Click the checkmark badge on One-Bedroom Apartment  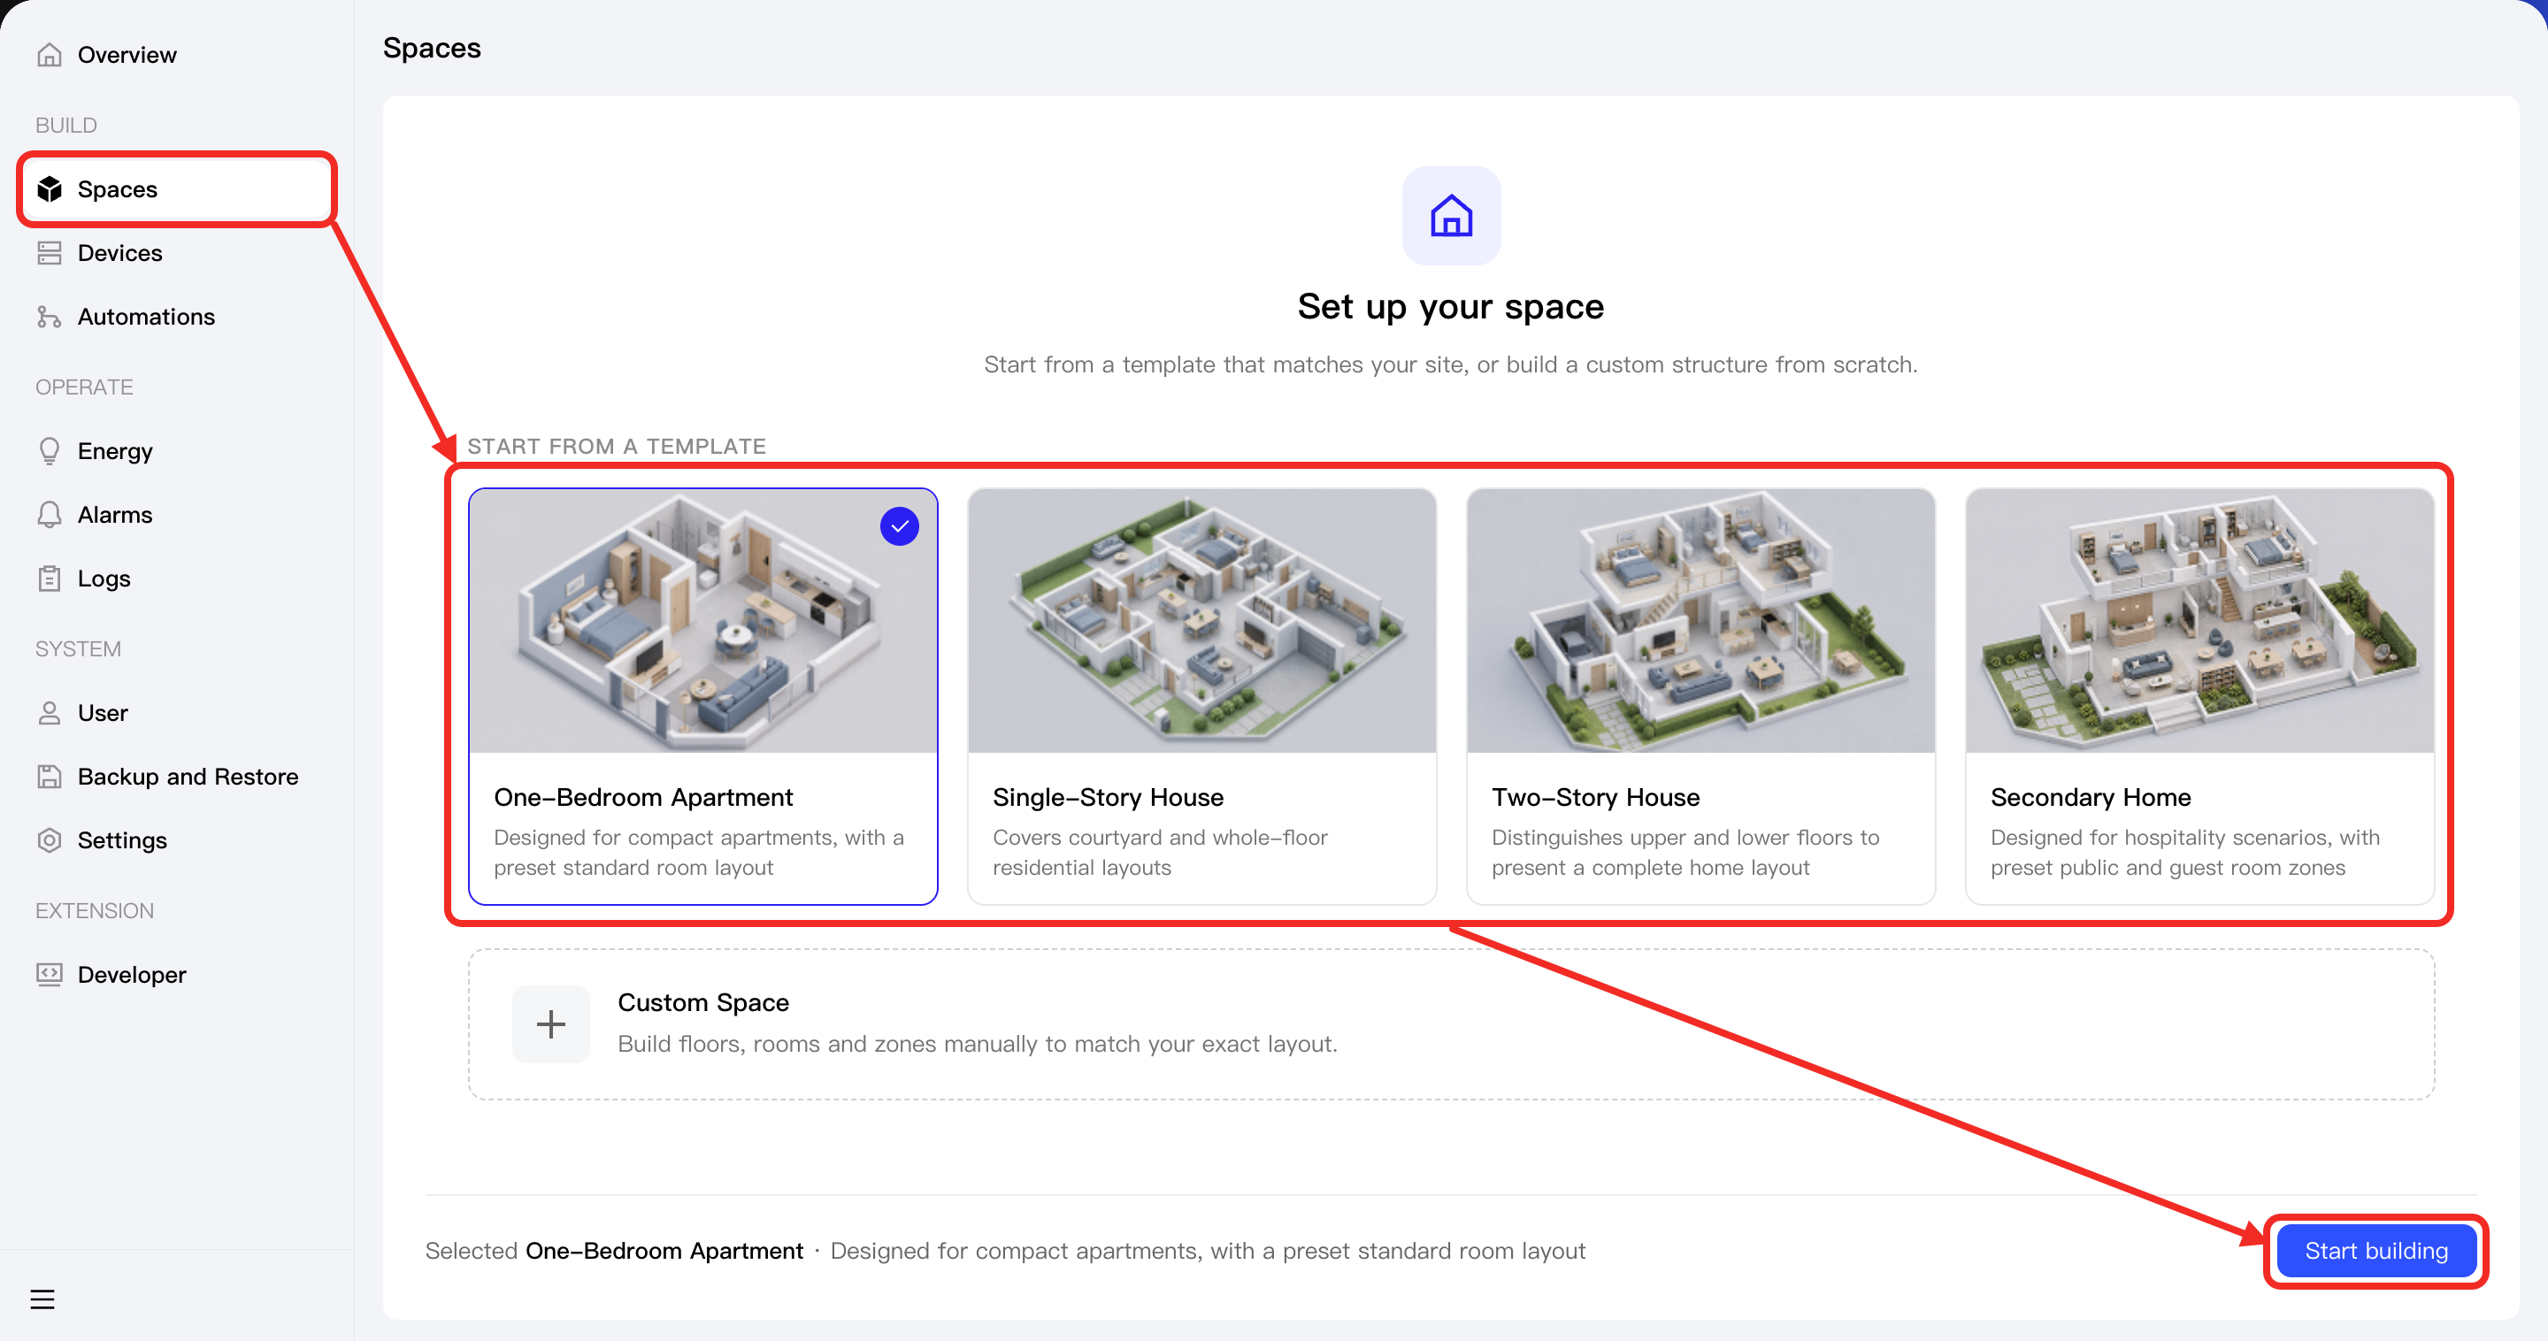coord(899,526)
